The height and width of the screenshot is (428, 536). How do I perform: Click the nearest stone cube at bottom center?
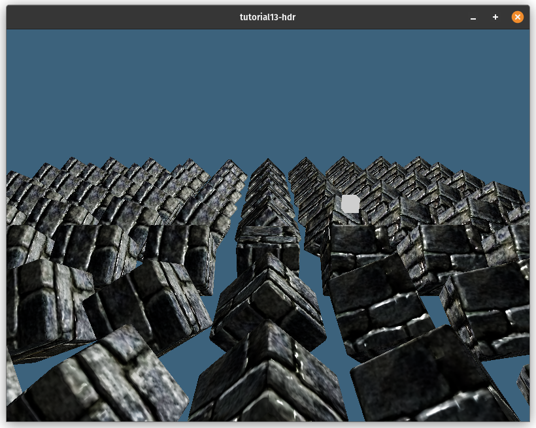(x=268, y=379)
